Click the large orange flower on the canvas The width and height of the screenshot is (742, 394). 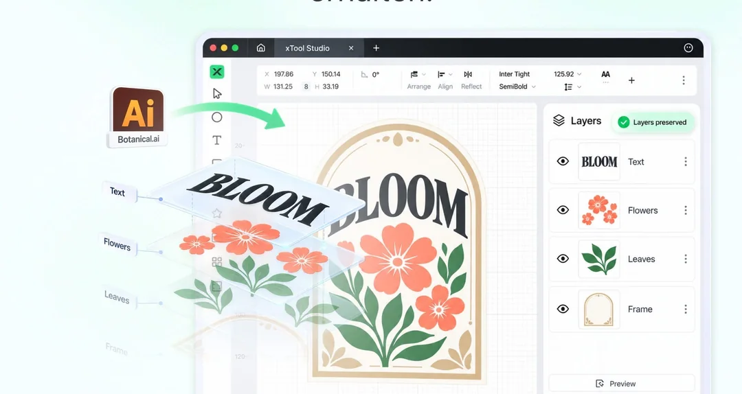(x=396, y=259)
